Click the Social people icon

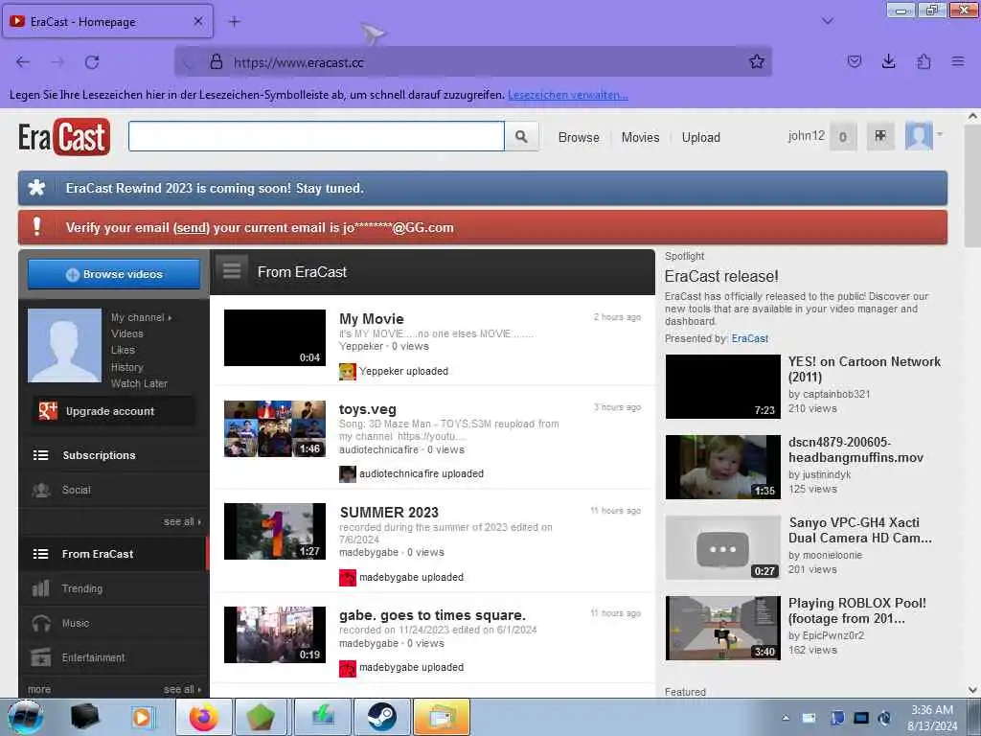click(41, 490)
